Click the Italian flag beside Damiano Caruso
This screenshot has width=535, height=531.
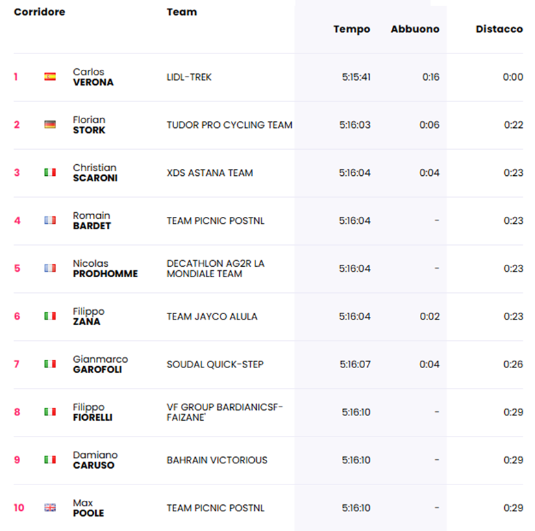50,460
